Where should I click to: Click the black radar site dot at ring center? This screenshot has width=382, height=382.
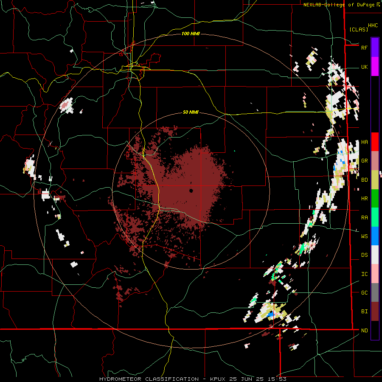191,191
